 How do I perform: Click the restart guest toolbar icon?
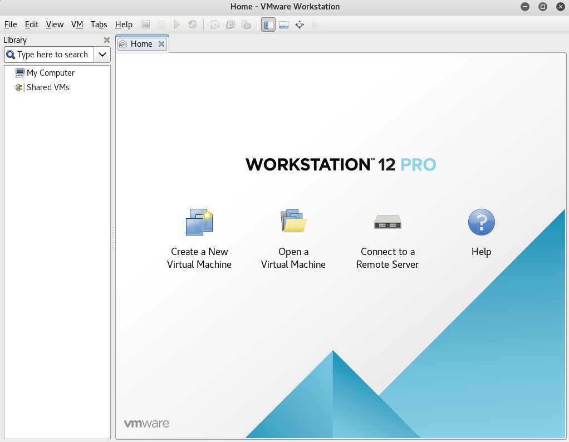point(192,24)
